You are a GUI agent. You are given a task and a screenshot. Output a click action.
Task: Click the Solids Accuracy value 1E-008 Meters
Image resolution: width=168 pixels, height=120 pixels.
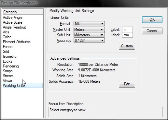89,81
